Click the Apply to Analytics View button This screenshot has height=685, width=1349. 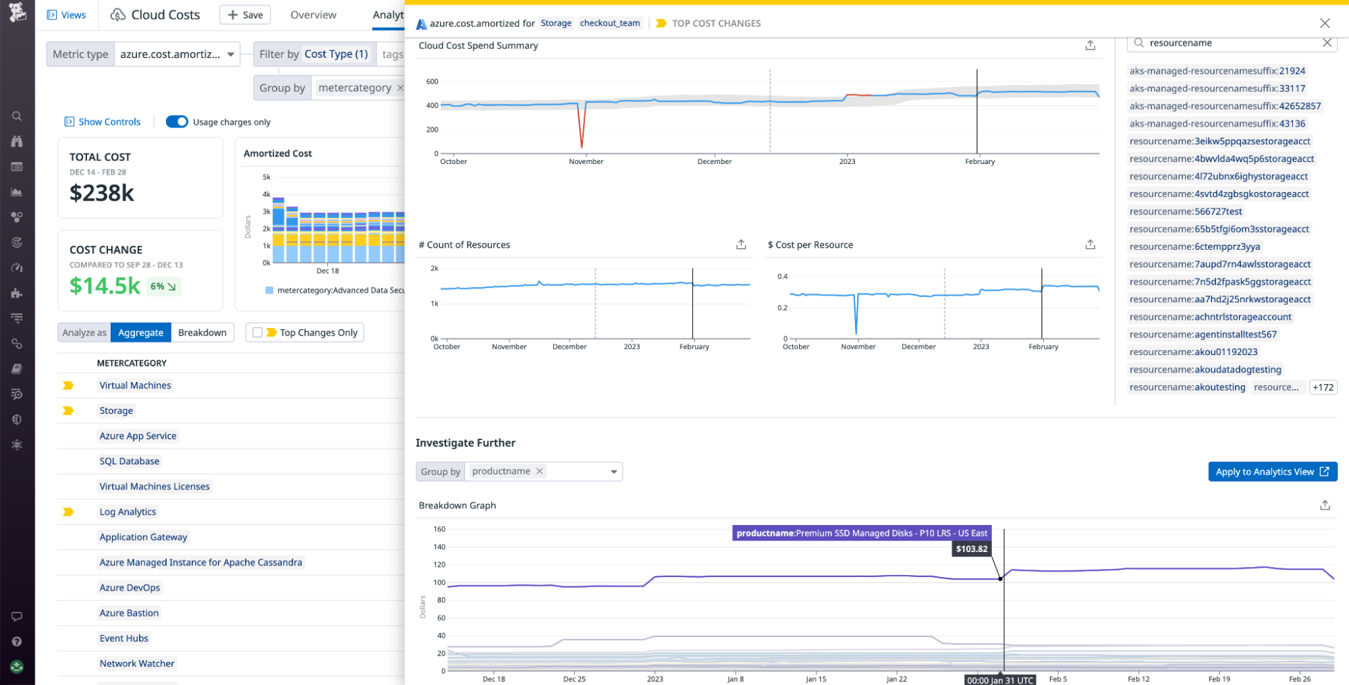pos(1271,471)
